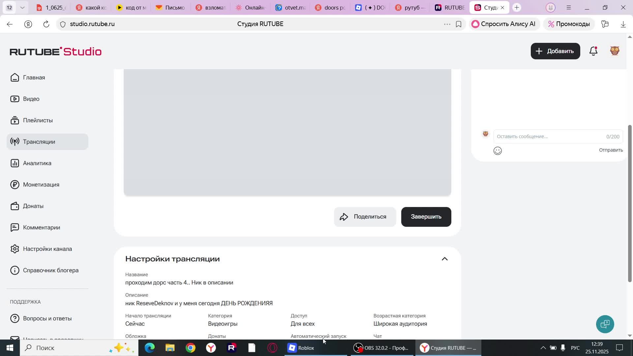Viewport: 633px width, 356px height.
Task: Open Аналитика in the sidebar
Action: point(37,163)
